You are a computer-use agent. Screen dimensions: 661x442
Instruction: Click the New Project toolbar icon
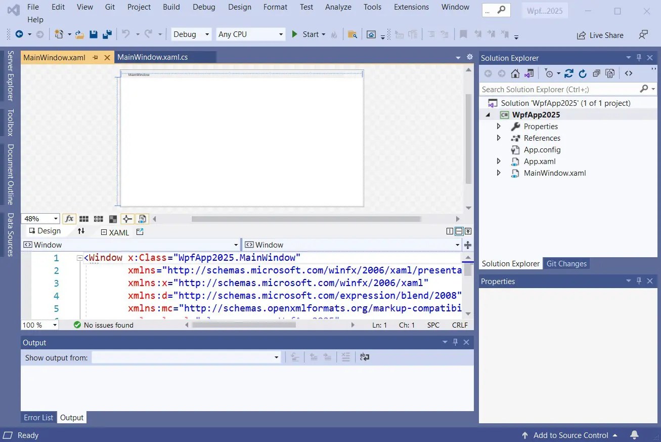coord(59,34)
